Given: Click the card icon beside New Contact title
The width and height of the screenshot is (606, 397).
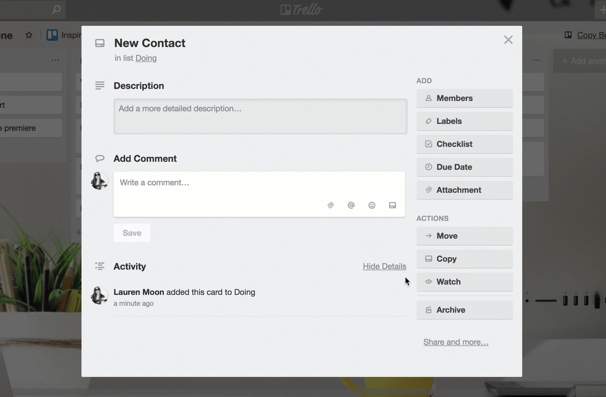Looking at the screenshot, I should (x=99, y=42).
